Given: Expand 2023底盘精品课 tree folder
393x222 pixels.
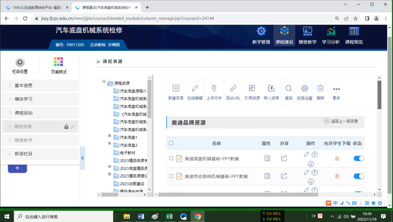Looking at the screenshot, I should (x=110, y=167).
